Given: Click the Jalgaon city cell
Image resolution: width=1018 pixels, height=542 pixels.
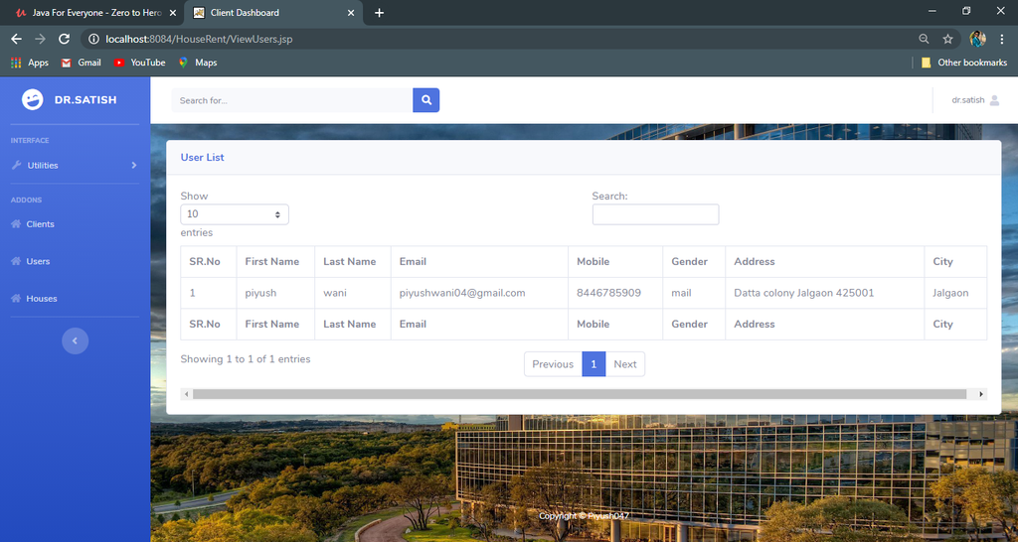Looking at the screenshot, I should (x=955, y=293).
